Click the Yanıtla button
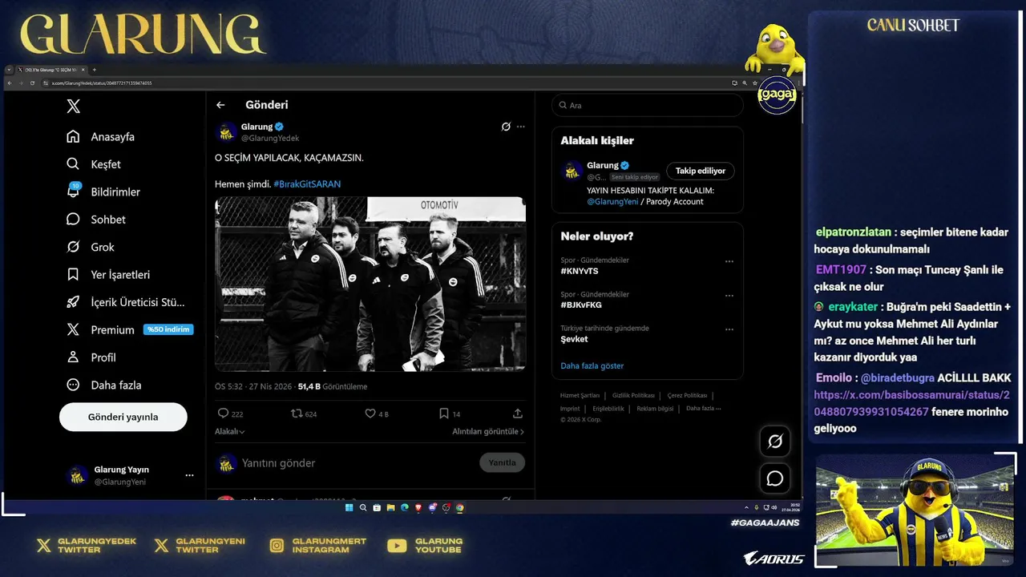 click(503, 462)
